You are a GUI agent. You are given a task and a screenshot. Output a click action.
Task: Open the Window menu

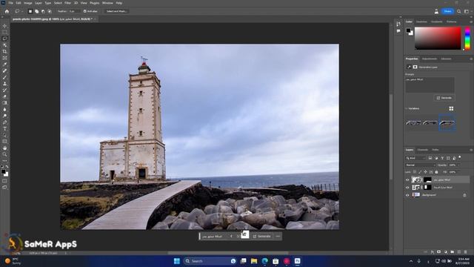pos(107,3)
